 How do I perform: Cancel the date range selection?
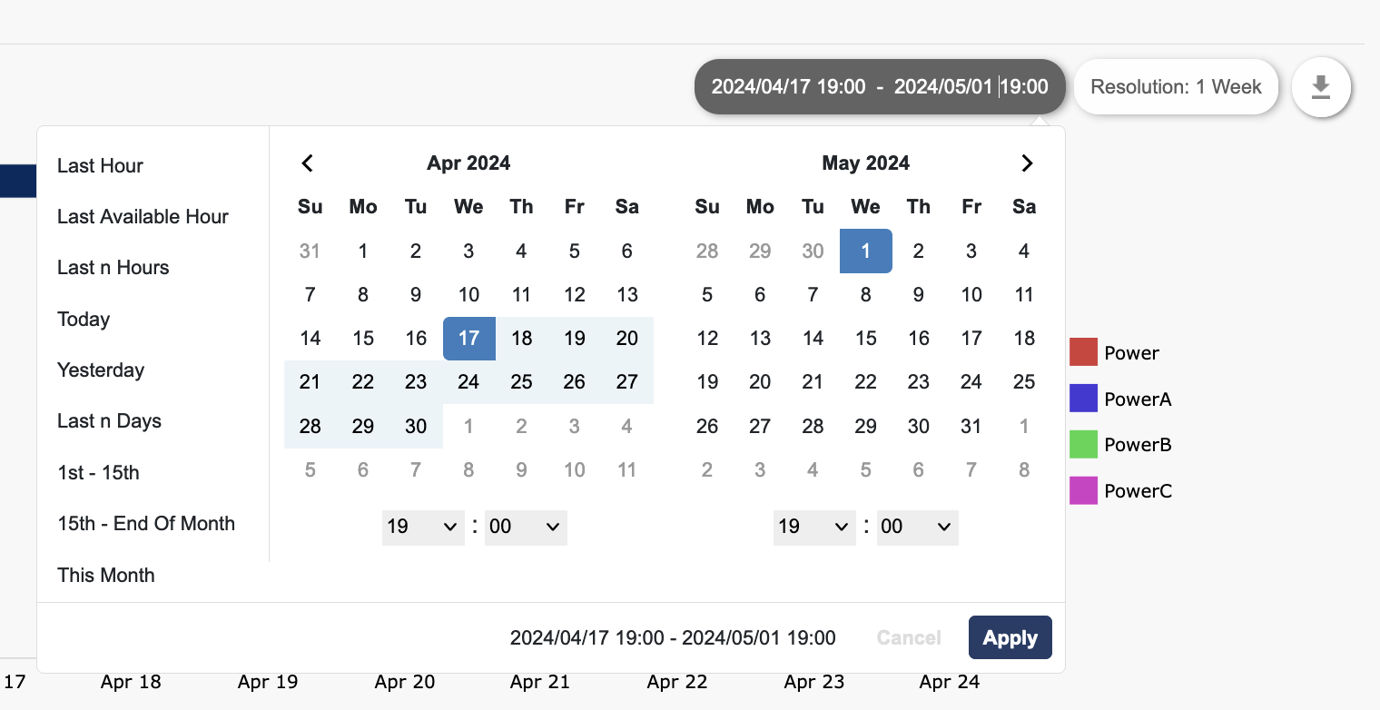click(x=909, y=637)
